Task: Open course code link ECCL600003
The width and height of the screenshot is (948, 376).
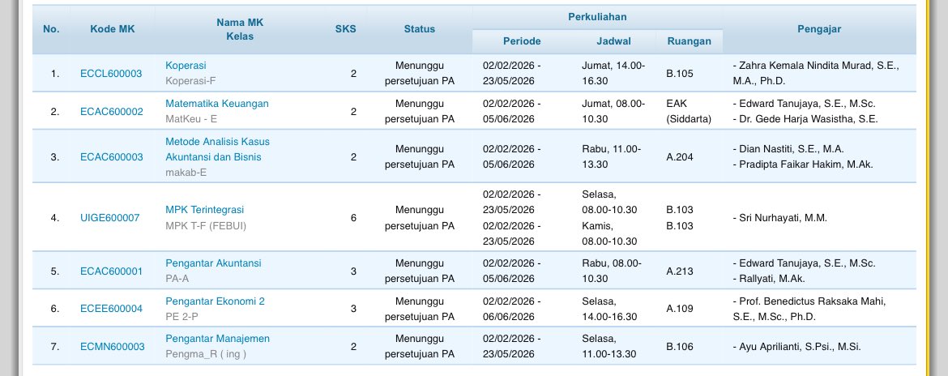Action: point(111,74)
